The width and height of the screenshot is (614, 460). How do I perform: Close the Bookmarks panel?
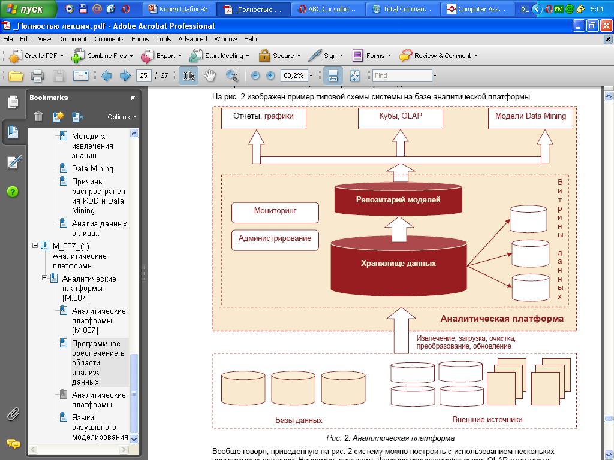pyautogui.click(x=133, y=98)
